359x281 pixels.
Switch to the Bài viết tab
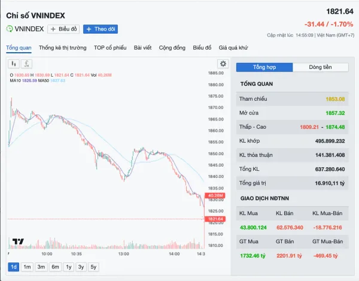pyautogui.click(x=142, y=48)
